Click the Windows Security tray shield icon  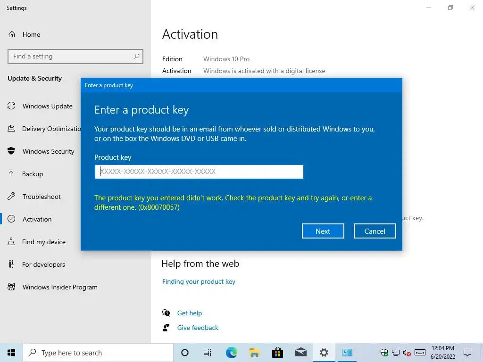pyautogui.click(x=384, y=353)
